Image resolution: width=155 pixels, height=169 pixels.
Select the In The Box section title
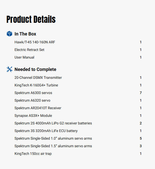[25, 34]
